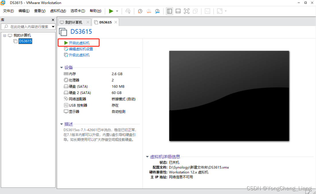Open the 选项卡(T) menu

pyautogui.click(x=78, y=11)
